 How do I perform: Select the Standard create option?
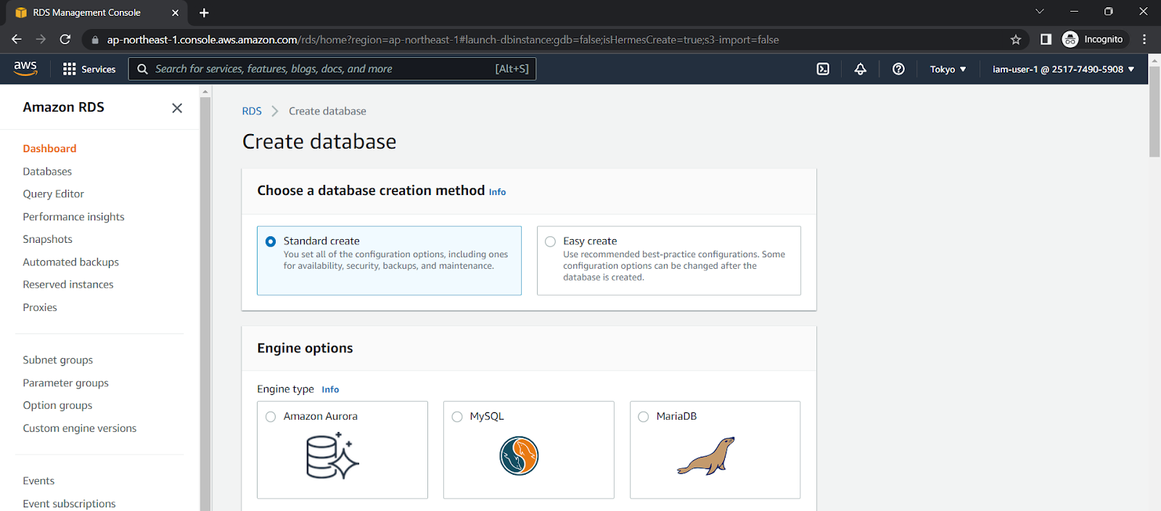pyautogui.click(x=389, y=260)
